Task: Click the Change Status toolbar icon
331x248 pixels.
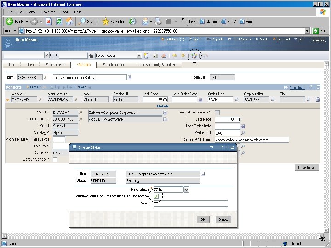Action: click(194, 56)
